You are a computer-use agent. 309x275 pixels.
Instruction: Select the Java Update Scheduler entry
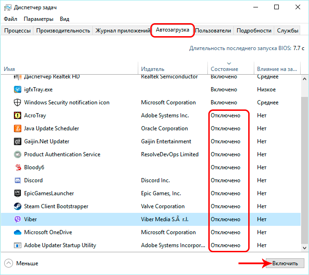tap(51, 128)
